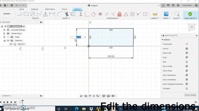Click the Undo arrow button
This screenshot has height=111, width=199.
coord(17,5)
